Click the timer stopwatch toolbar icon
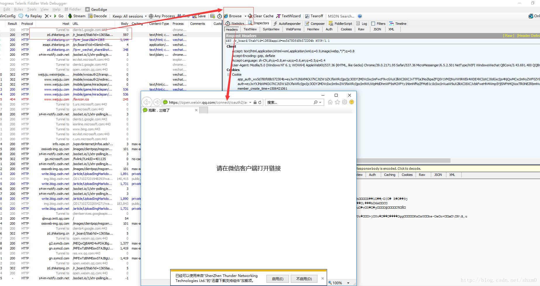 (x=219, y=16)
